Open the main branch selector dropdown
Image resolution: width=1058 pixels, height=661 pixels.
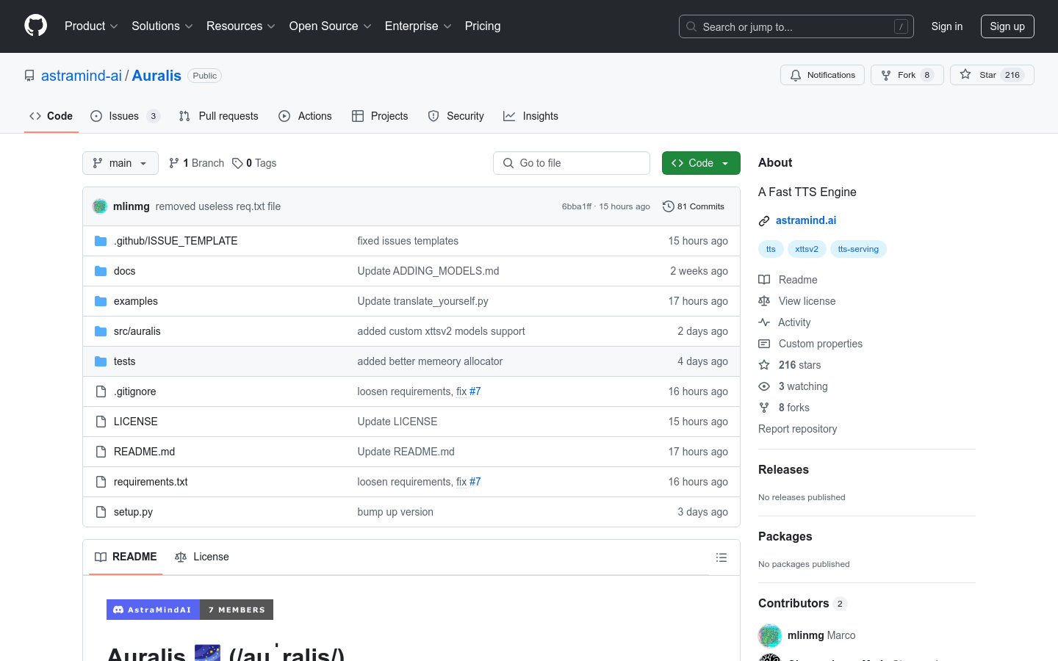point(120,163)
